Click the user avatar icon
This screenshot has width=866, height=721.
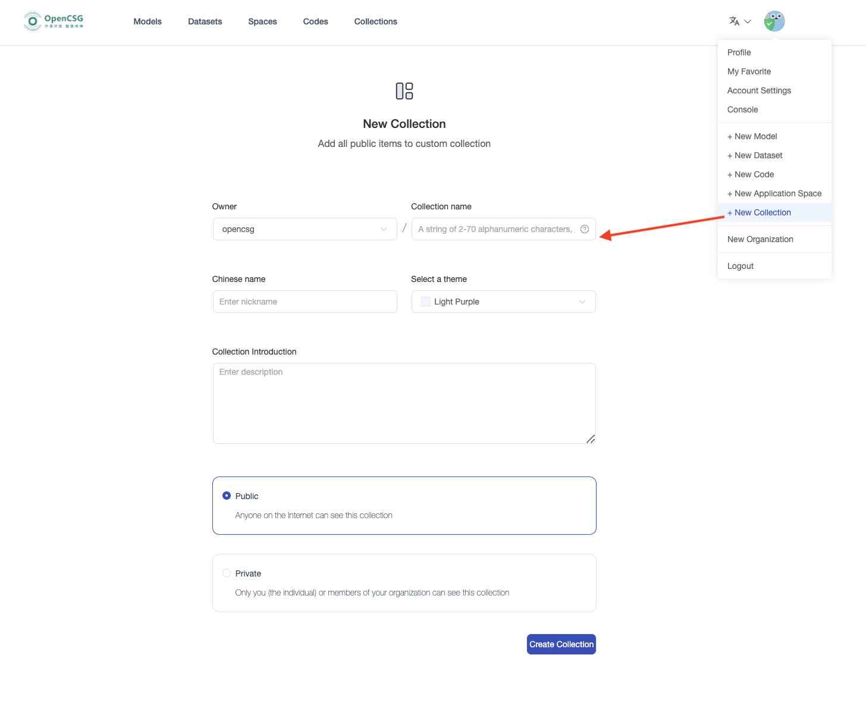click(x=774, y=21)
